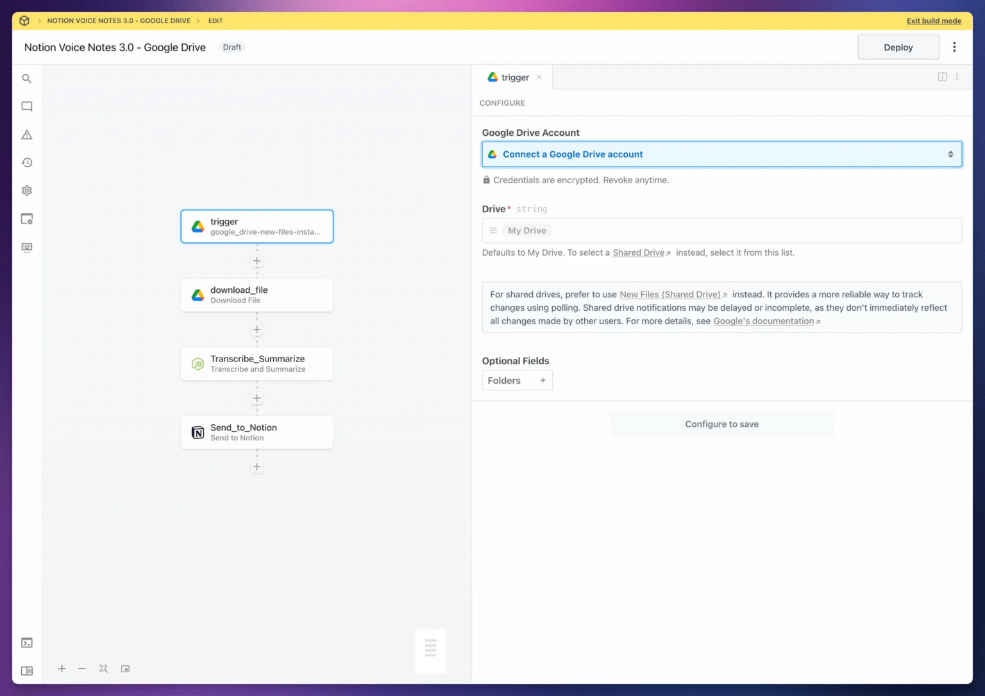Click the zoom out minus icon
Screen dimensions: 985x696
point(82,668)
